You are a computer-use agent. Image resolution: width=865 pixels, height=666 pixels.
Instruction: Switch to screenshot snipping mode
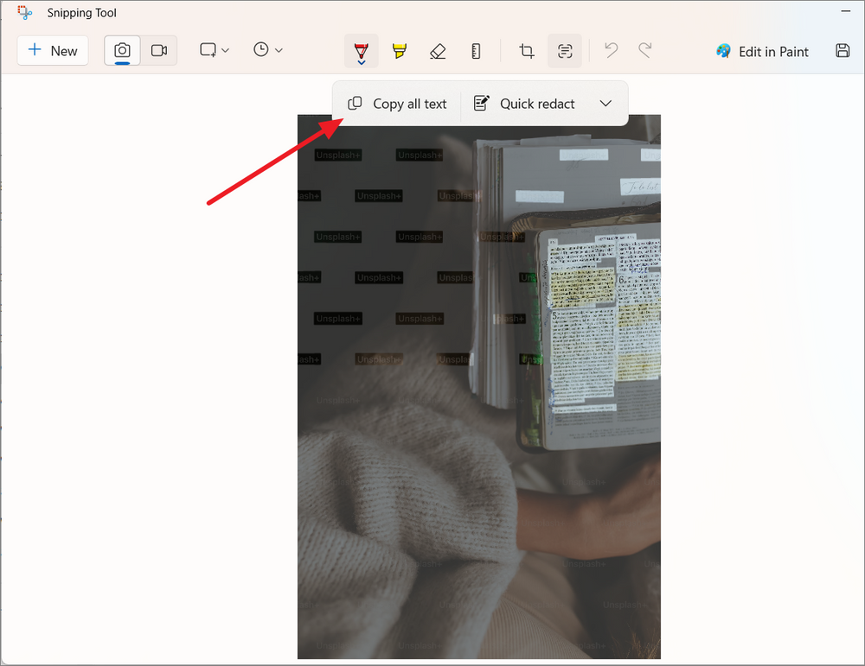121,50
